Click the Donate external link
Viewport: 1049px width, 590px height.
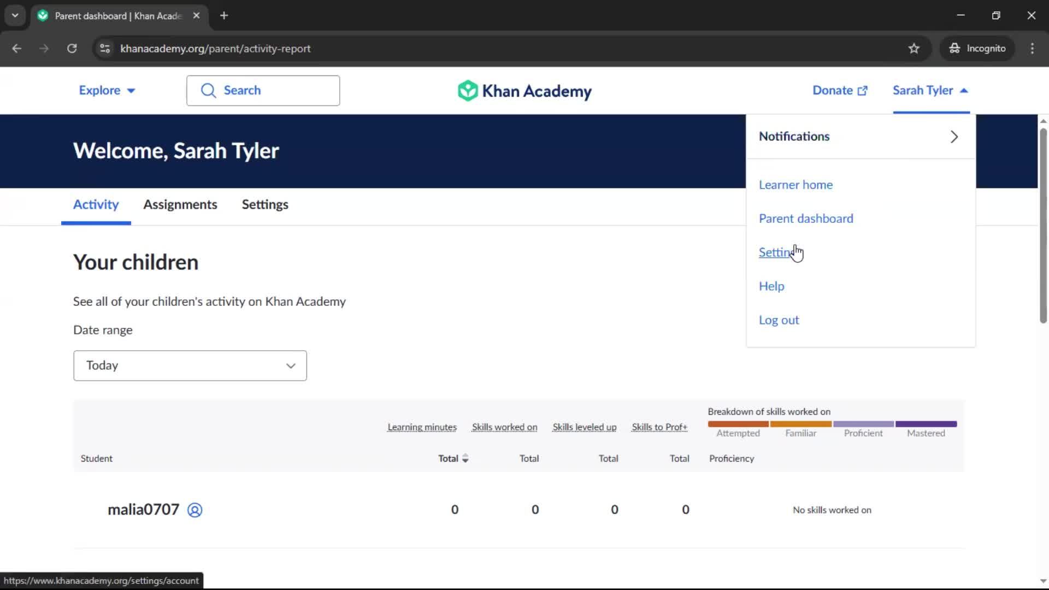pos(840,91)
